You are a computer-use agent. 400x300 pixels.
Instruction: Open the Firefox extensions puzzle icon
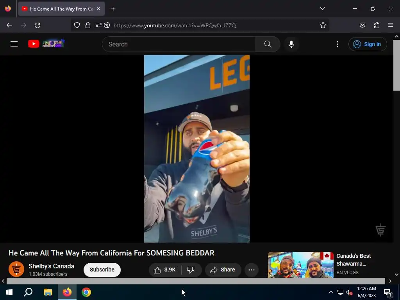(377, 25)
